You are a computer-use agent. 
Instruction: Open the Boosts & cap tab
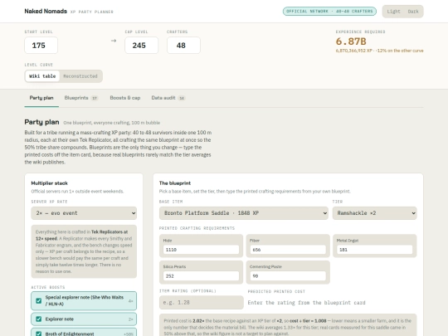click(124, 98)
